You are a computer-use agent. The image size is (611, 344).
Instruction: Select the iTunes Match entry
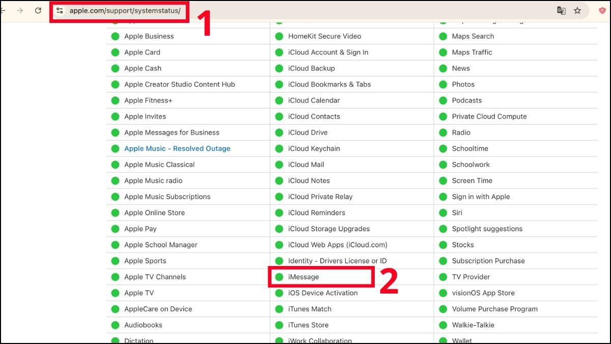[x=310, y=309]
